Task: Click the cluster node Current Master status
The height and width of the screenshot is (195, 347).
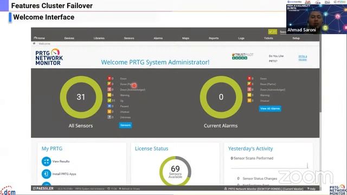Action: click(264, 189)
